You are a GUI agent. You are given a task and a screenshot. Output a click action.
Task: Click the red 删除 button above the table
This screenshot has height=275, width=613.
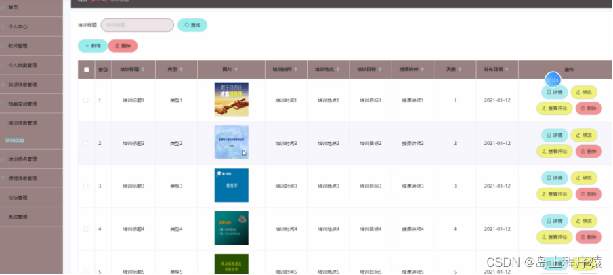123,46
